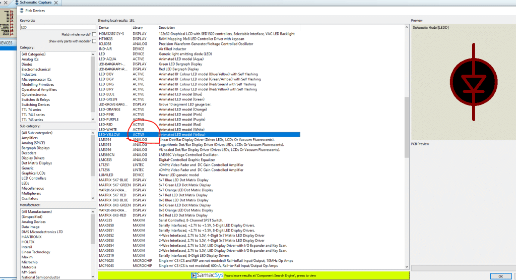The width and height of the screenshot is (516, 280).
Task: Click the LED schematic symbol preview
Action: 474,82
